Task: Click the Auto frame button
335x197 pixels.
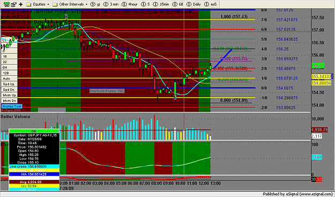Action: pos(9,78)
